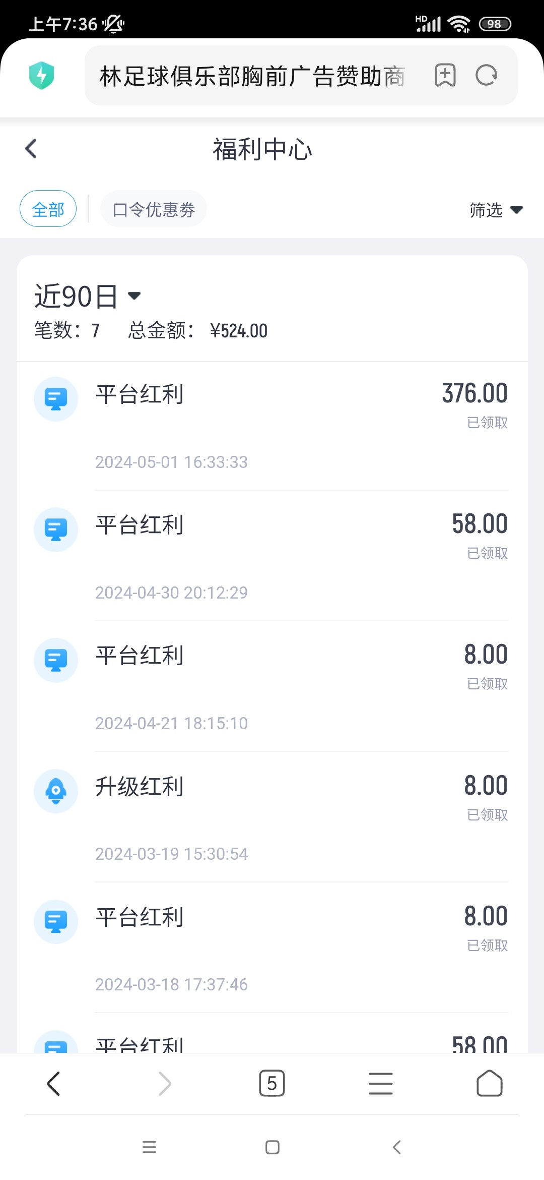Select the 全部 filter tab

pyautogui.click(x=48, y=209)
